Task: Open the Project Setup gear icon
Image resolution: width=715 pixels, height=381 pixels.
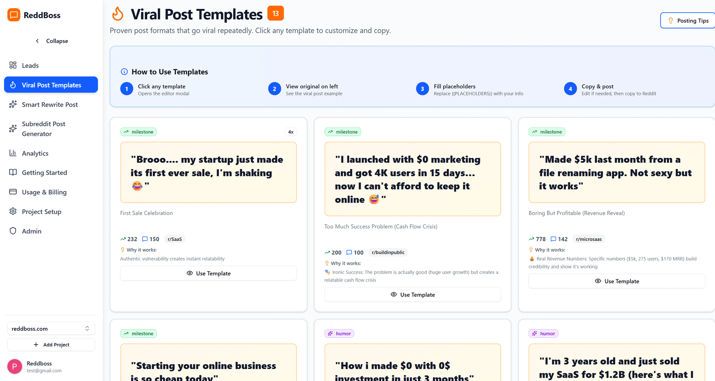Action: 13,212
